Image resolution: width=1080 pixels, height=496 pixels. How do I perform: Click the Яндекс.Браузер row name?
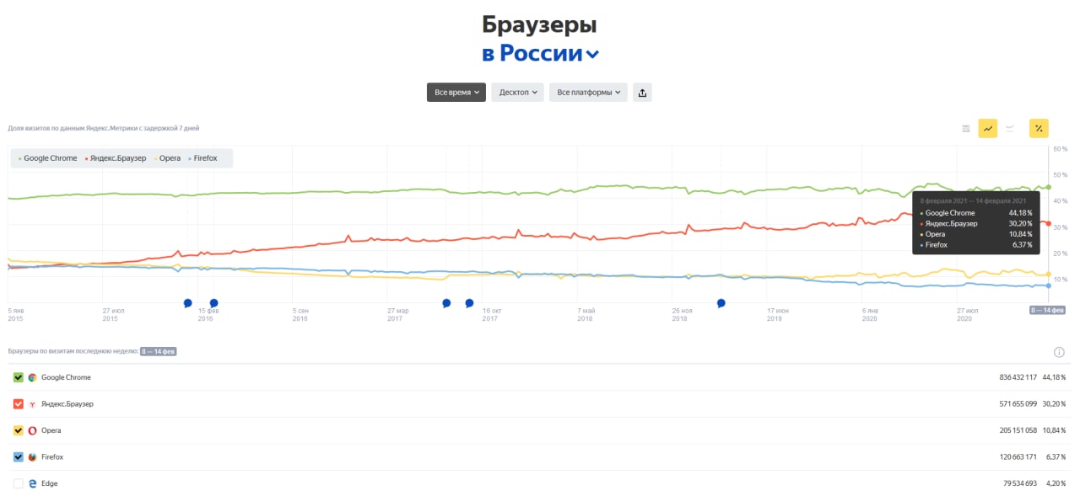67,404
